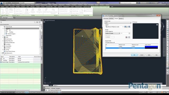Viewport: 169px width, 95px height.
Task: Click the preview pane corner icon
Action: (157, 25)
